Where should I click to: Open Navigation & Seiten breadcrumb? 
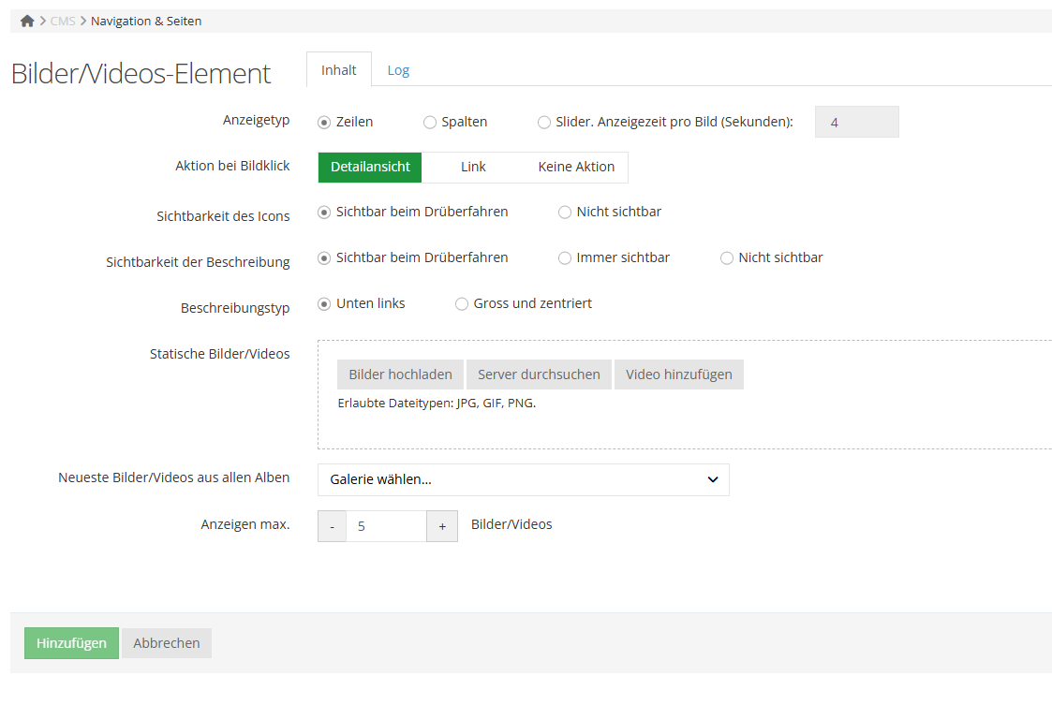(146, 21)
